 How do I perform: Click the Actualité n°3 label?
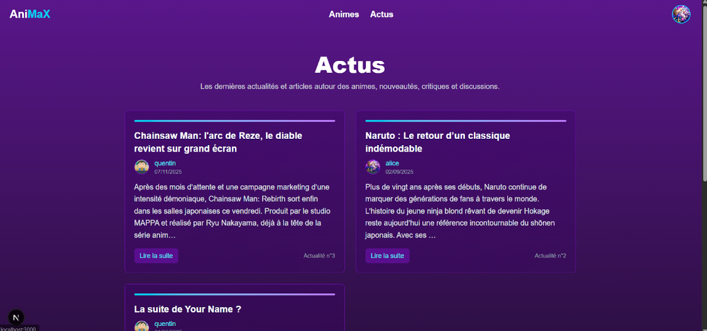(319, 256)
